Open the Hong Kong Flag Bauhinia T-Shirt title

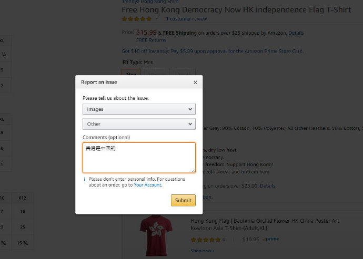point(265,224)
